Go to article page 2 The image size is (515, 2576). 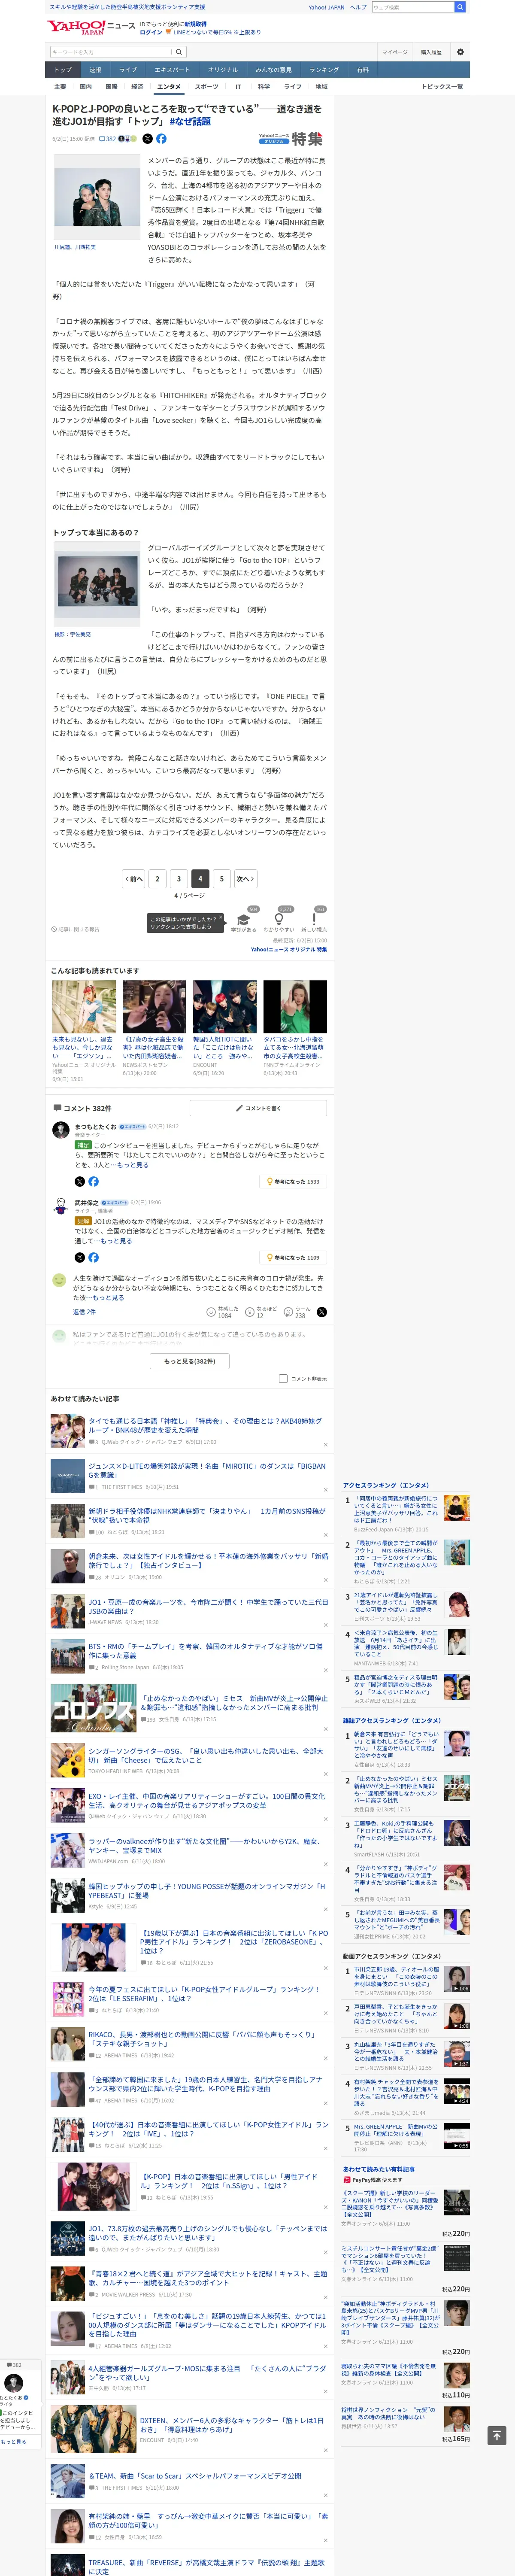157,879
